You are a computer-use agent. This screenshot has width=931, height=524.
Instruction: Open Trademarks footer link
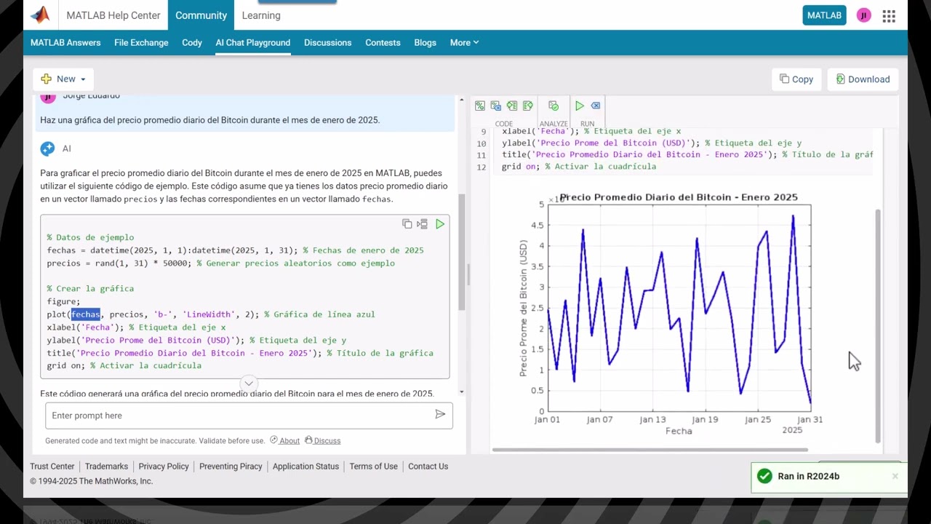[106, 466]
